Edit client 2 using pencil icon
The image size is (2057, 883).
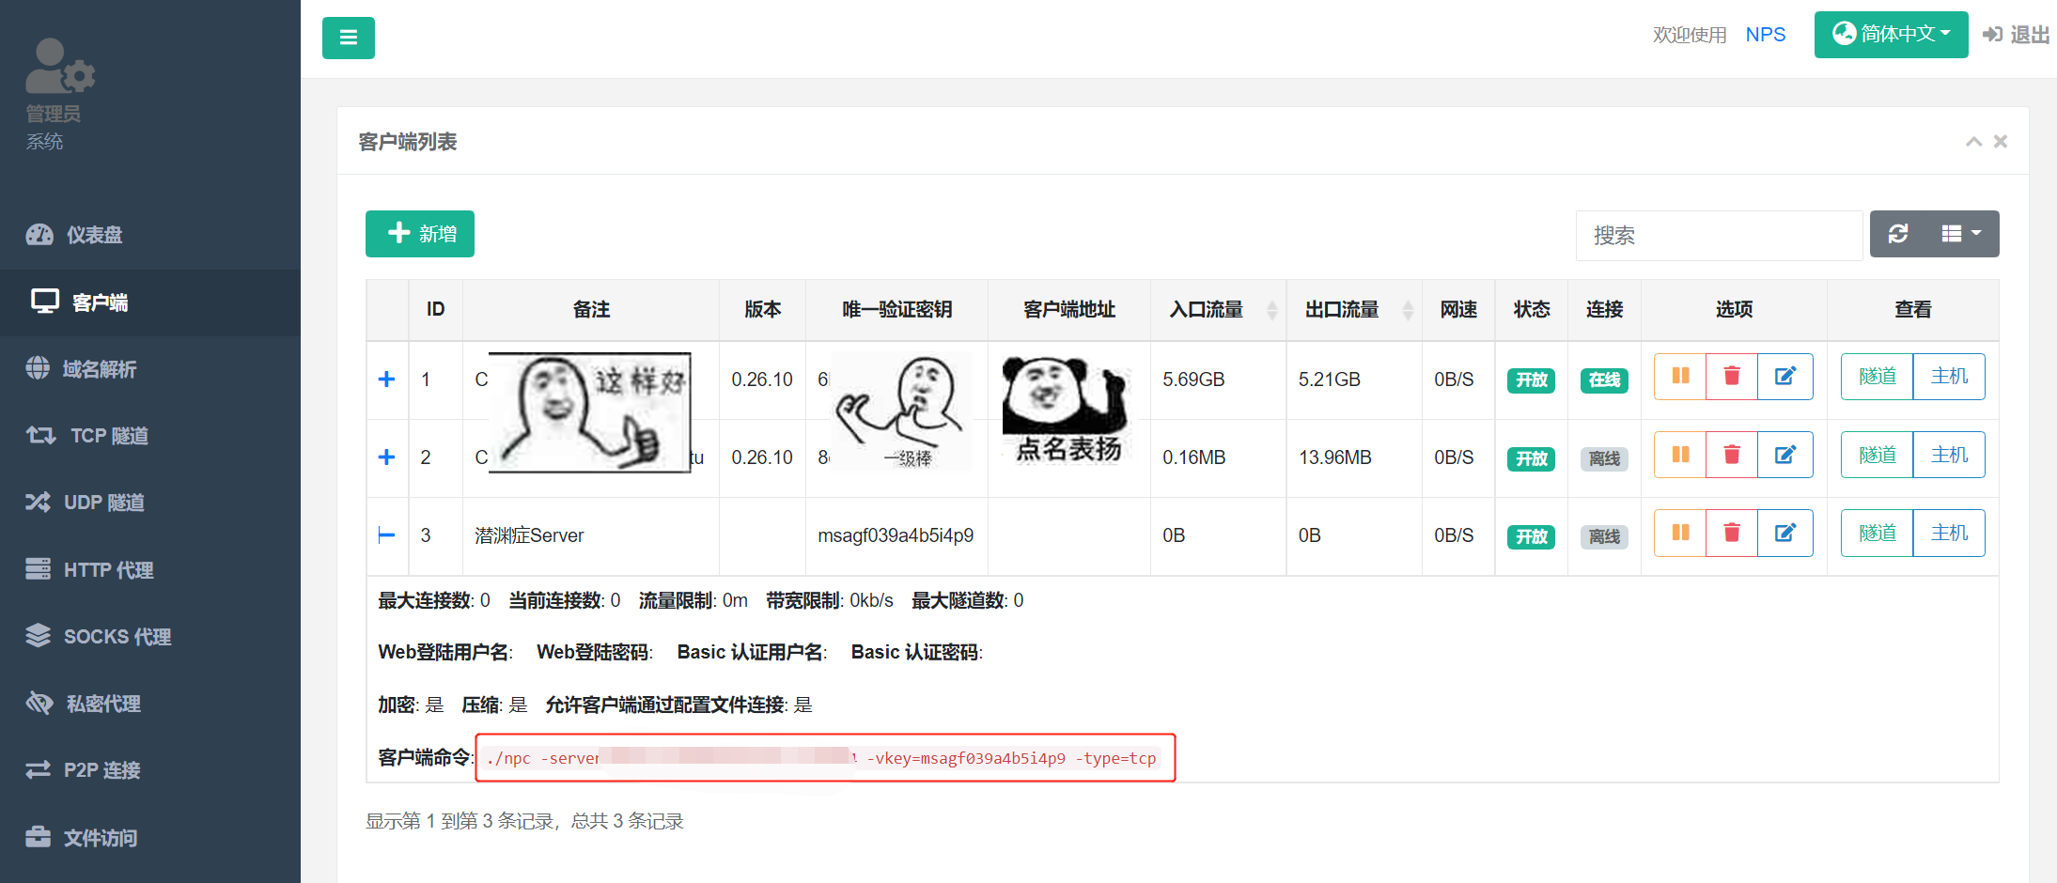1784,456
